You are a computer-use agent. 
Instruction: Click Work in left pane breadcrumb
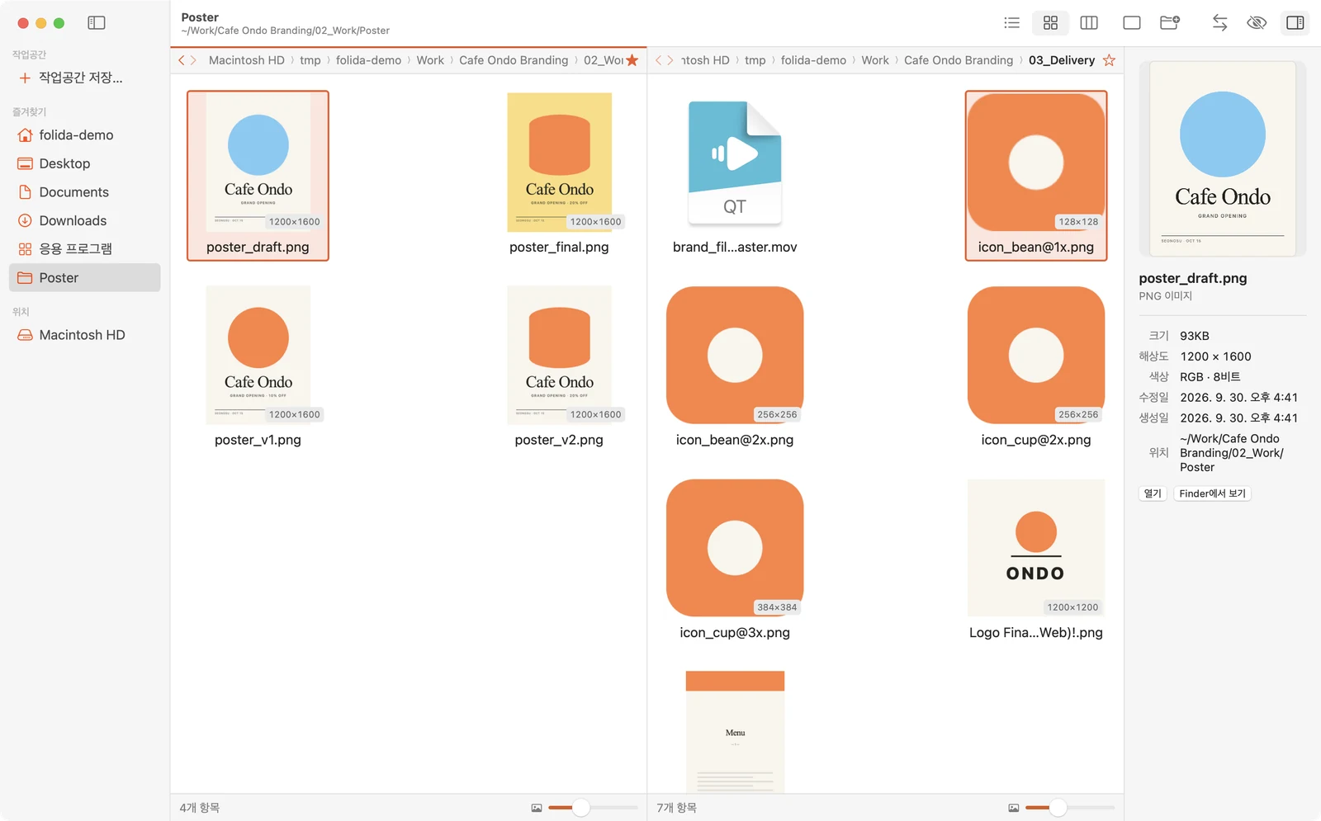point(430,60)
